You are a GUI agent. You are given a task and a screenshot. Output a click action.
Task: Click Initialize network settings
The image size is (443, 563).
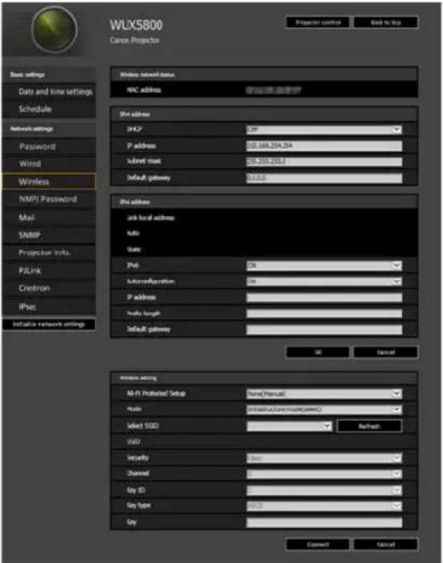click(x=49, y=325)
